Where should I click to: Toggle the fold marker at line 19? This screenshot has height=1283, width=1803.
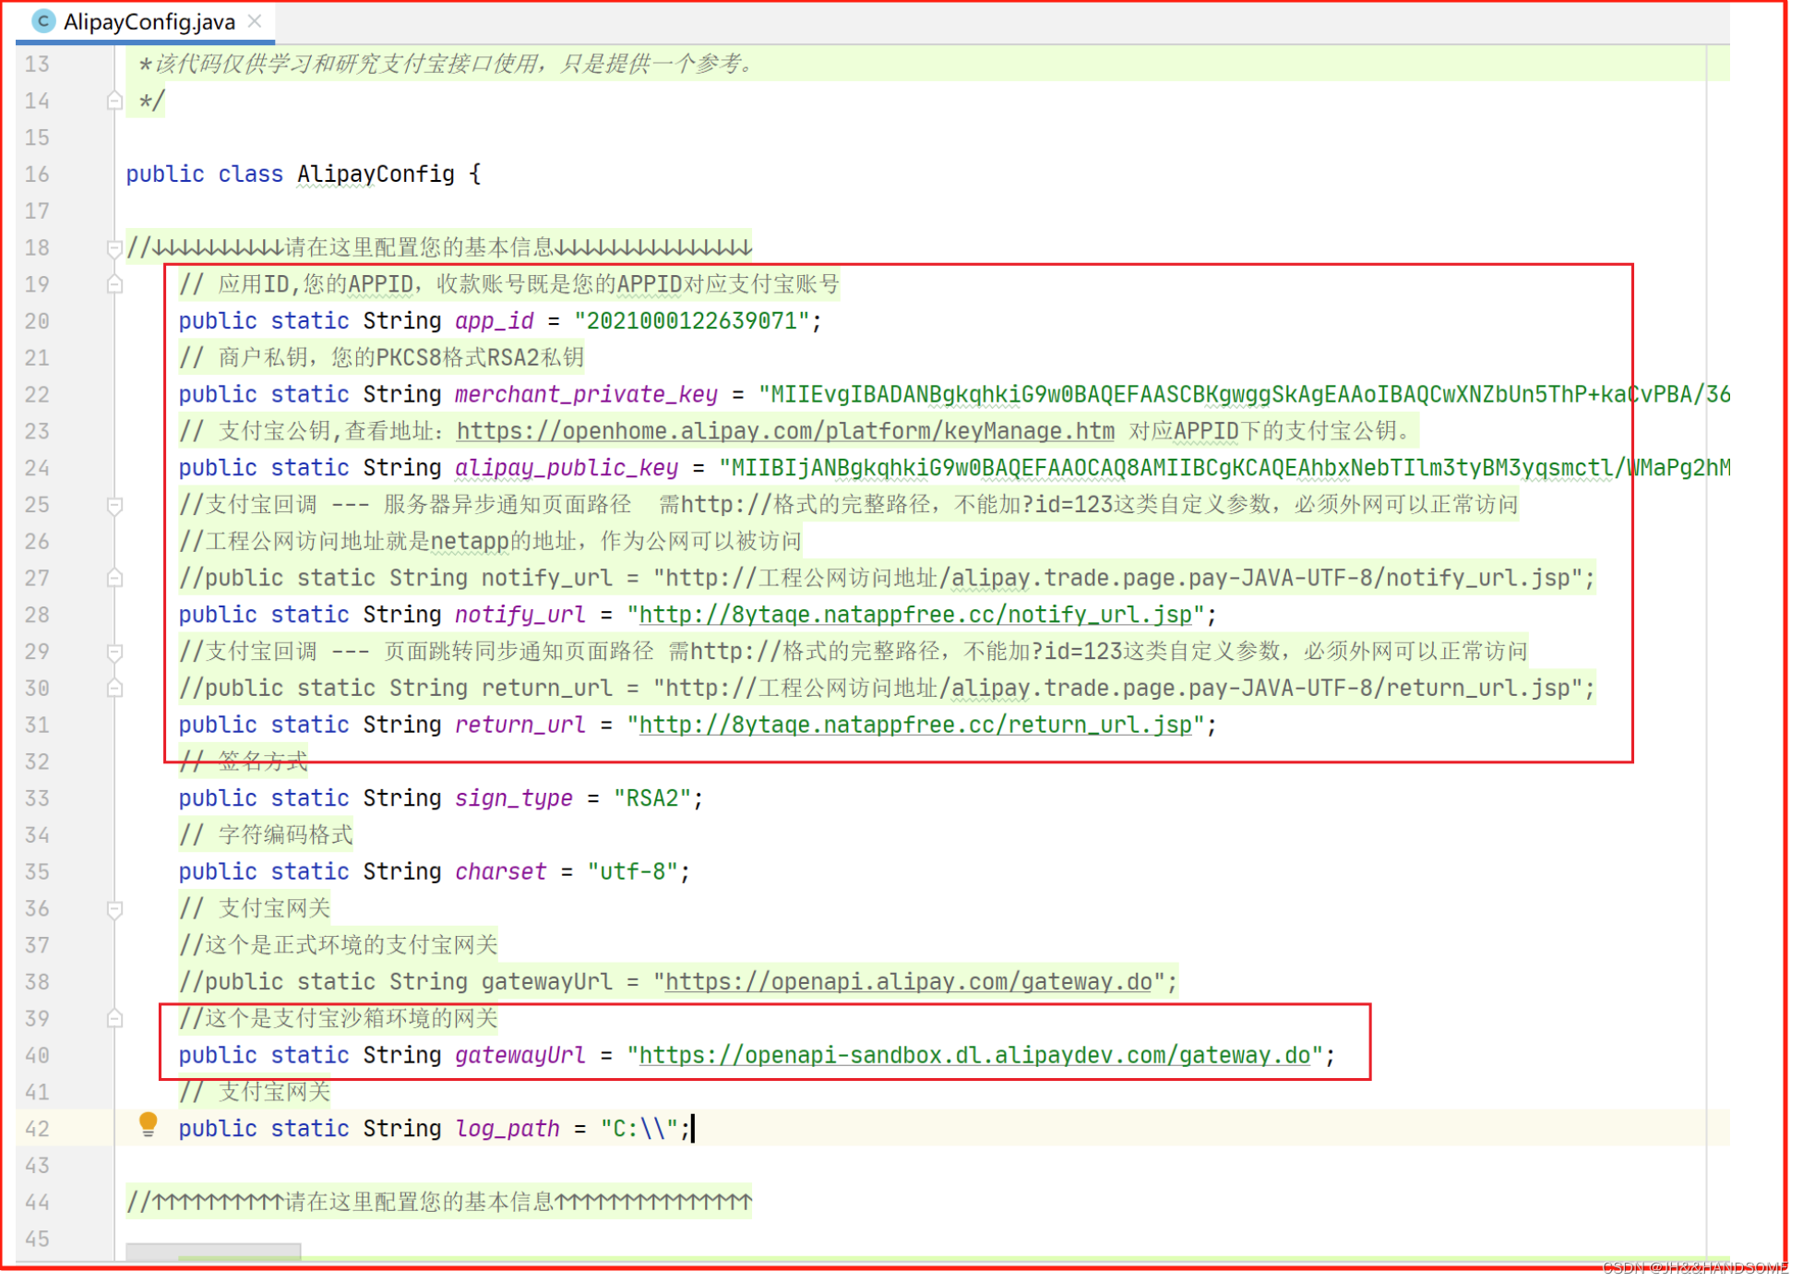tap(114, 284)
